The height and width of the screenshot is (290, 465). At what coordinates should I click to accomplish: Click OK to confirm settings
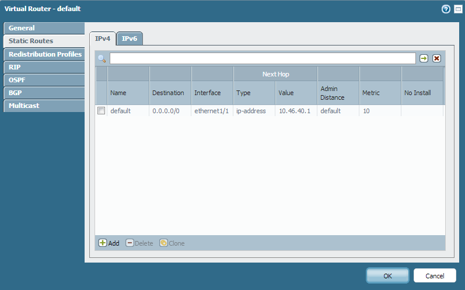[x=387, y=276]
